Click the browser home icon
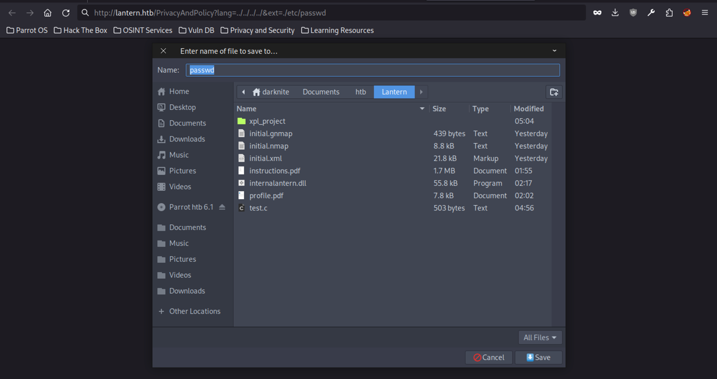This screenshot has height=379, width=717. [48, 13]
